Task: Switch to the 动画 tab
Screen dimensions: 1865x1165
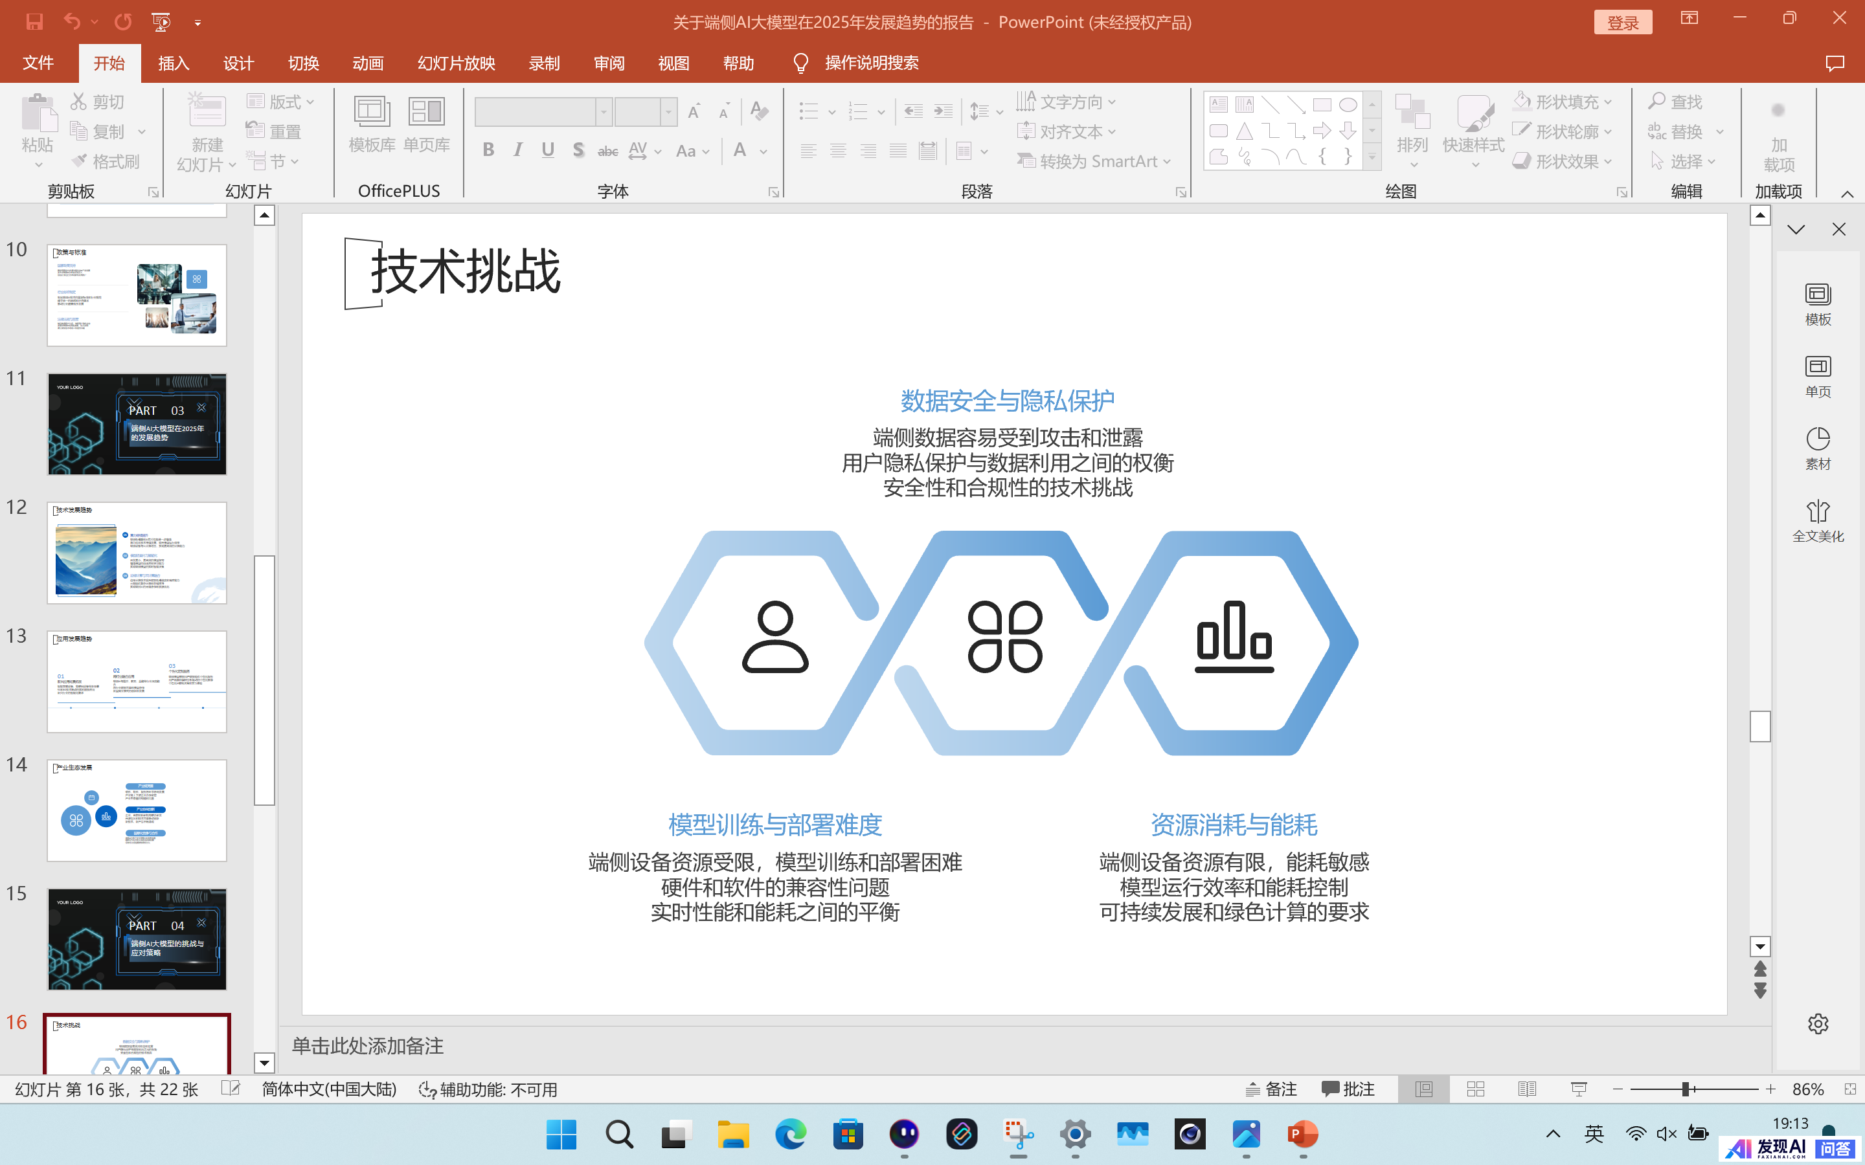Action: 368,63
